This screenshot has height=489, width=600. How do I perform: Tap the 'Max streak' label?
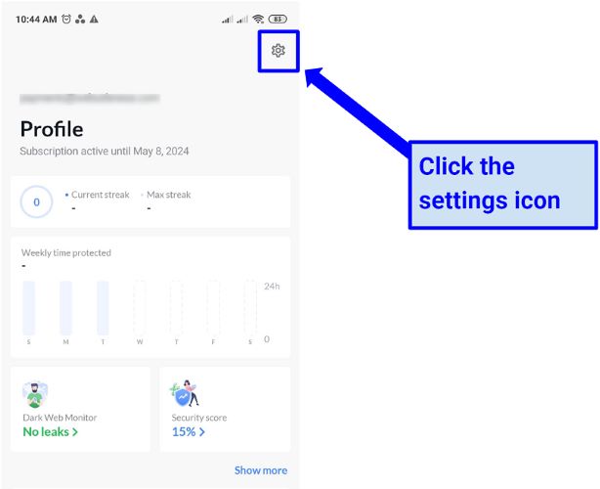coord(169,195)
